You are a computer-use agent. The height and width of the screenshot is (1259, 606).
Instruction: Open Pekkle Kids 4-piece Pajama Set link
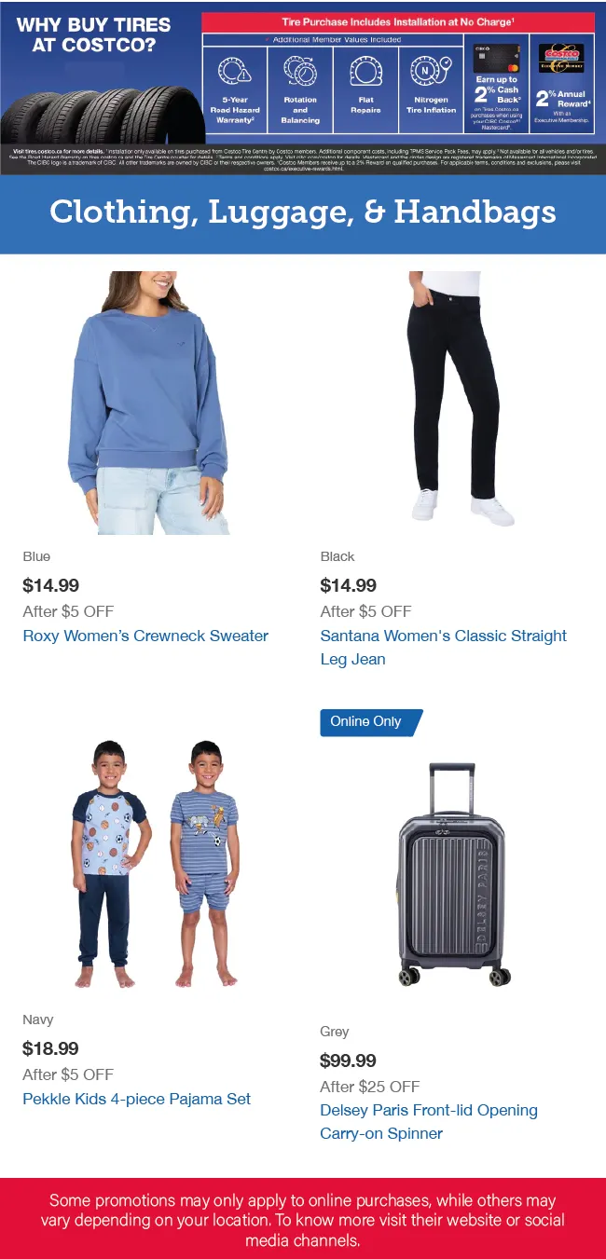pos(137,1100)
